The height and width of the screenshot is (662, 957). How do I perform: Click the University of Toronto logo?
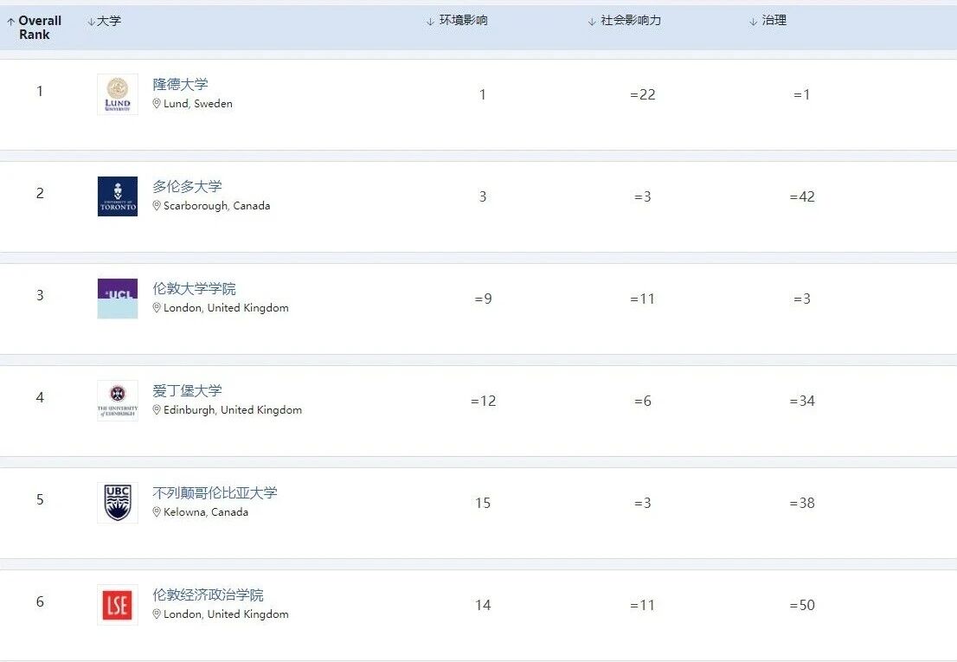pyautogui.click(x=117, y=196)
